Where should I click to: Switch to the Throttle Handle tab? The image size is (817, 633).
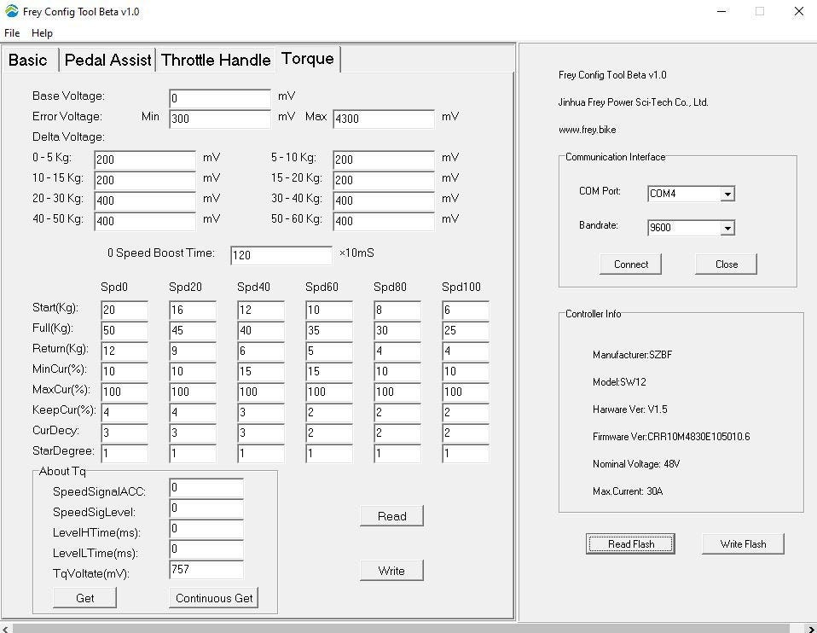pyautogui.click(x=216, y=60)
